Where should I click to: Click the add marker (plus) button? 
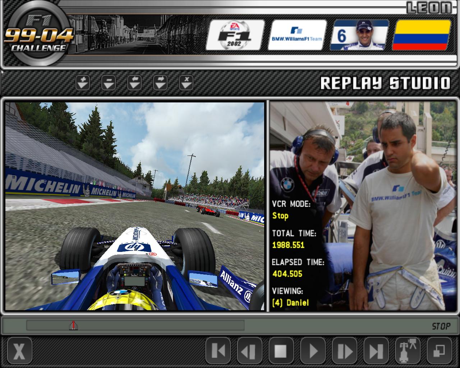(x=83, y=83)
